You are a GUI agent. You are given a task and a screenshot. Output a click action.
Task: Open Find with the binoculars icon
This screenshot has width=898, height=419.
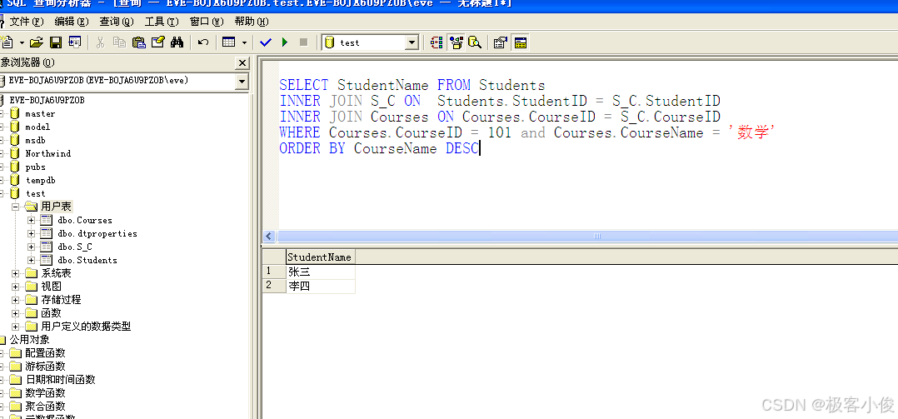(x=177, y=42)
